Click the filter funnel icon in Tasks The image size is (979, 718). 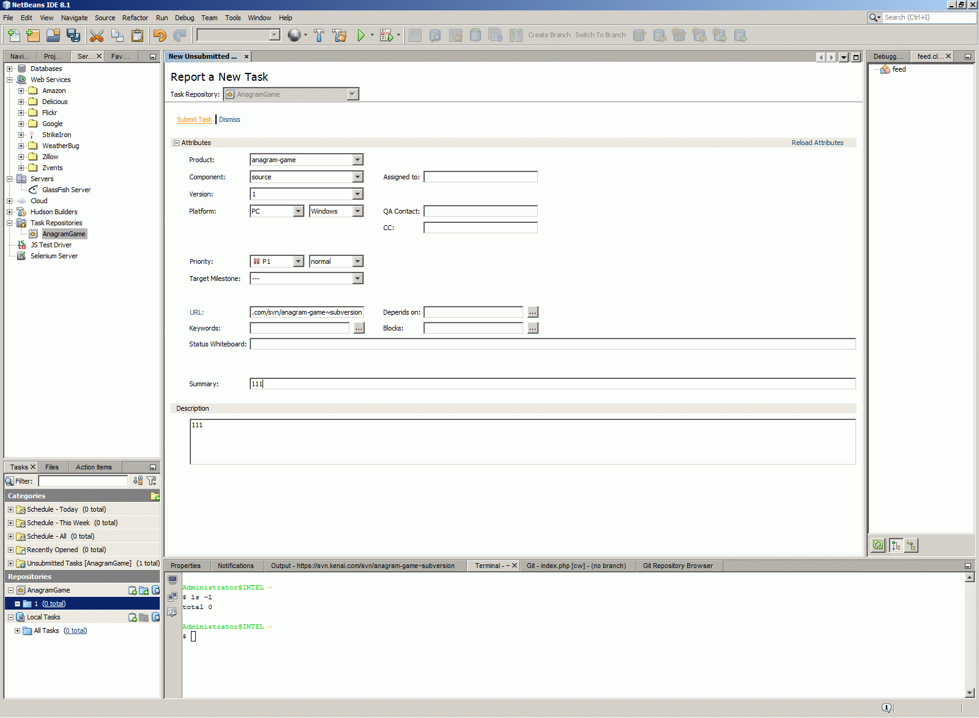151,481
